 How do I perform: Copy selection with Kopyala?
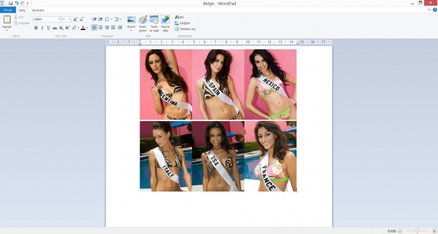point(21,23)
